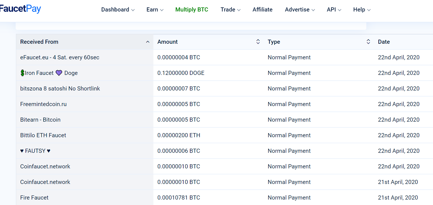Sort table by Amount column
The image size is (433, 205).
tap(208, 42)
